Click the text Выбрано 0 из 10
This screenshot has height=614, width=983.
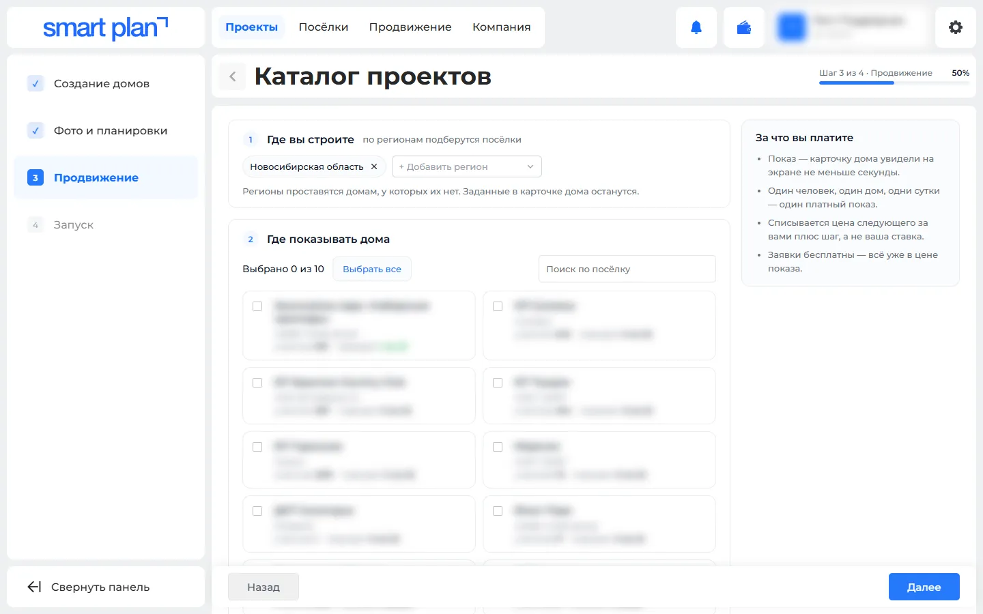pyautogui.click(x=283, y=269)
